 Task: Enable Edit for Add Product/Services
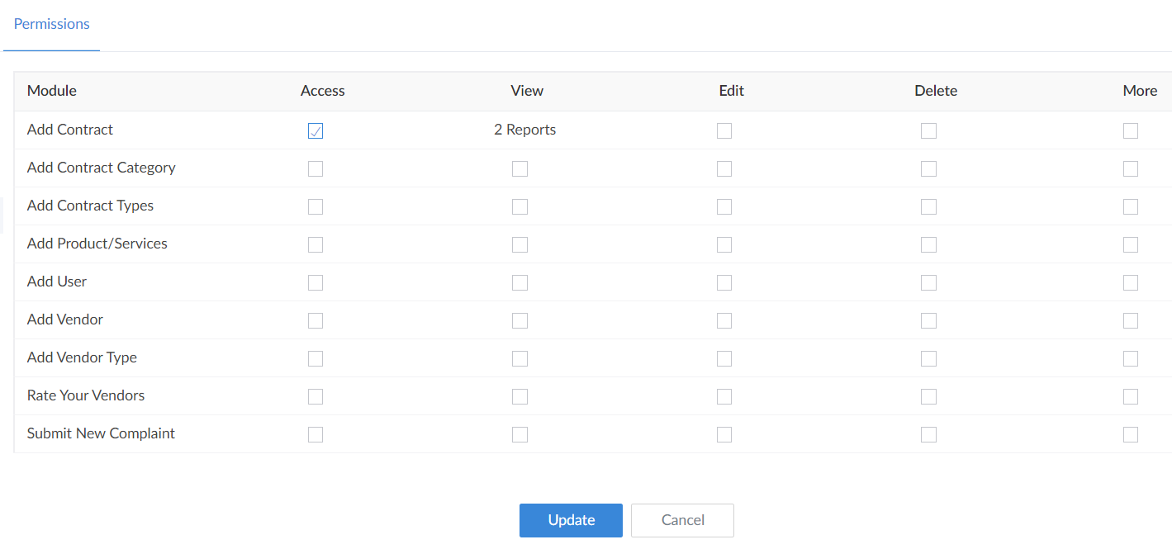click(x=724, y=244)
